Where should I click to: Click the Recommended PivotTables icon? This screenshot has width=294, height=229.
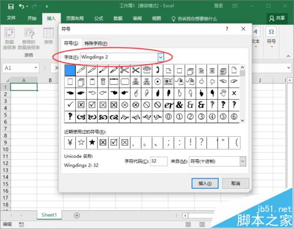pyautogui.click(x=29, y=33)
